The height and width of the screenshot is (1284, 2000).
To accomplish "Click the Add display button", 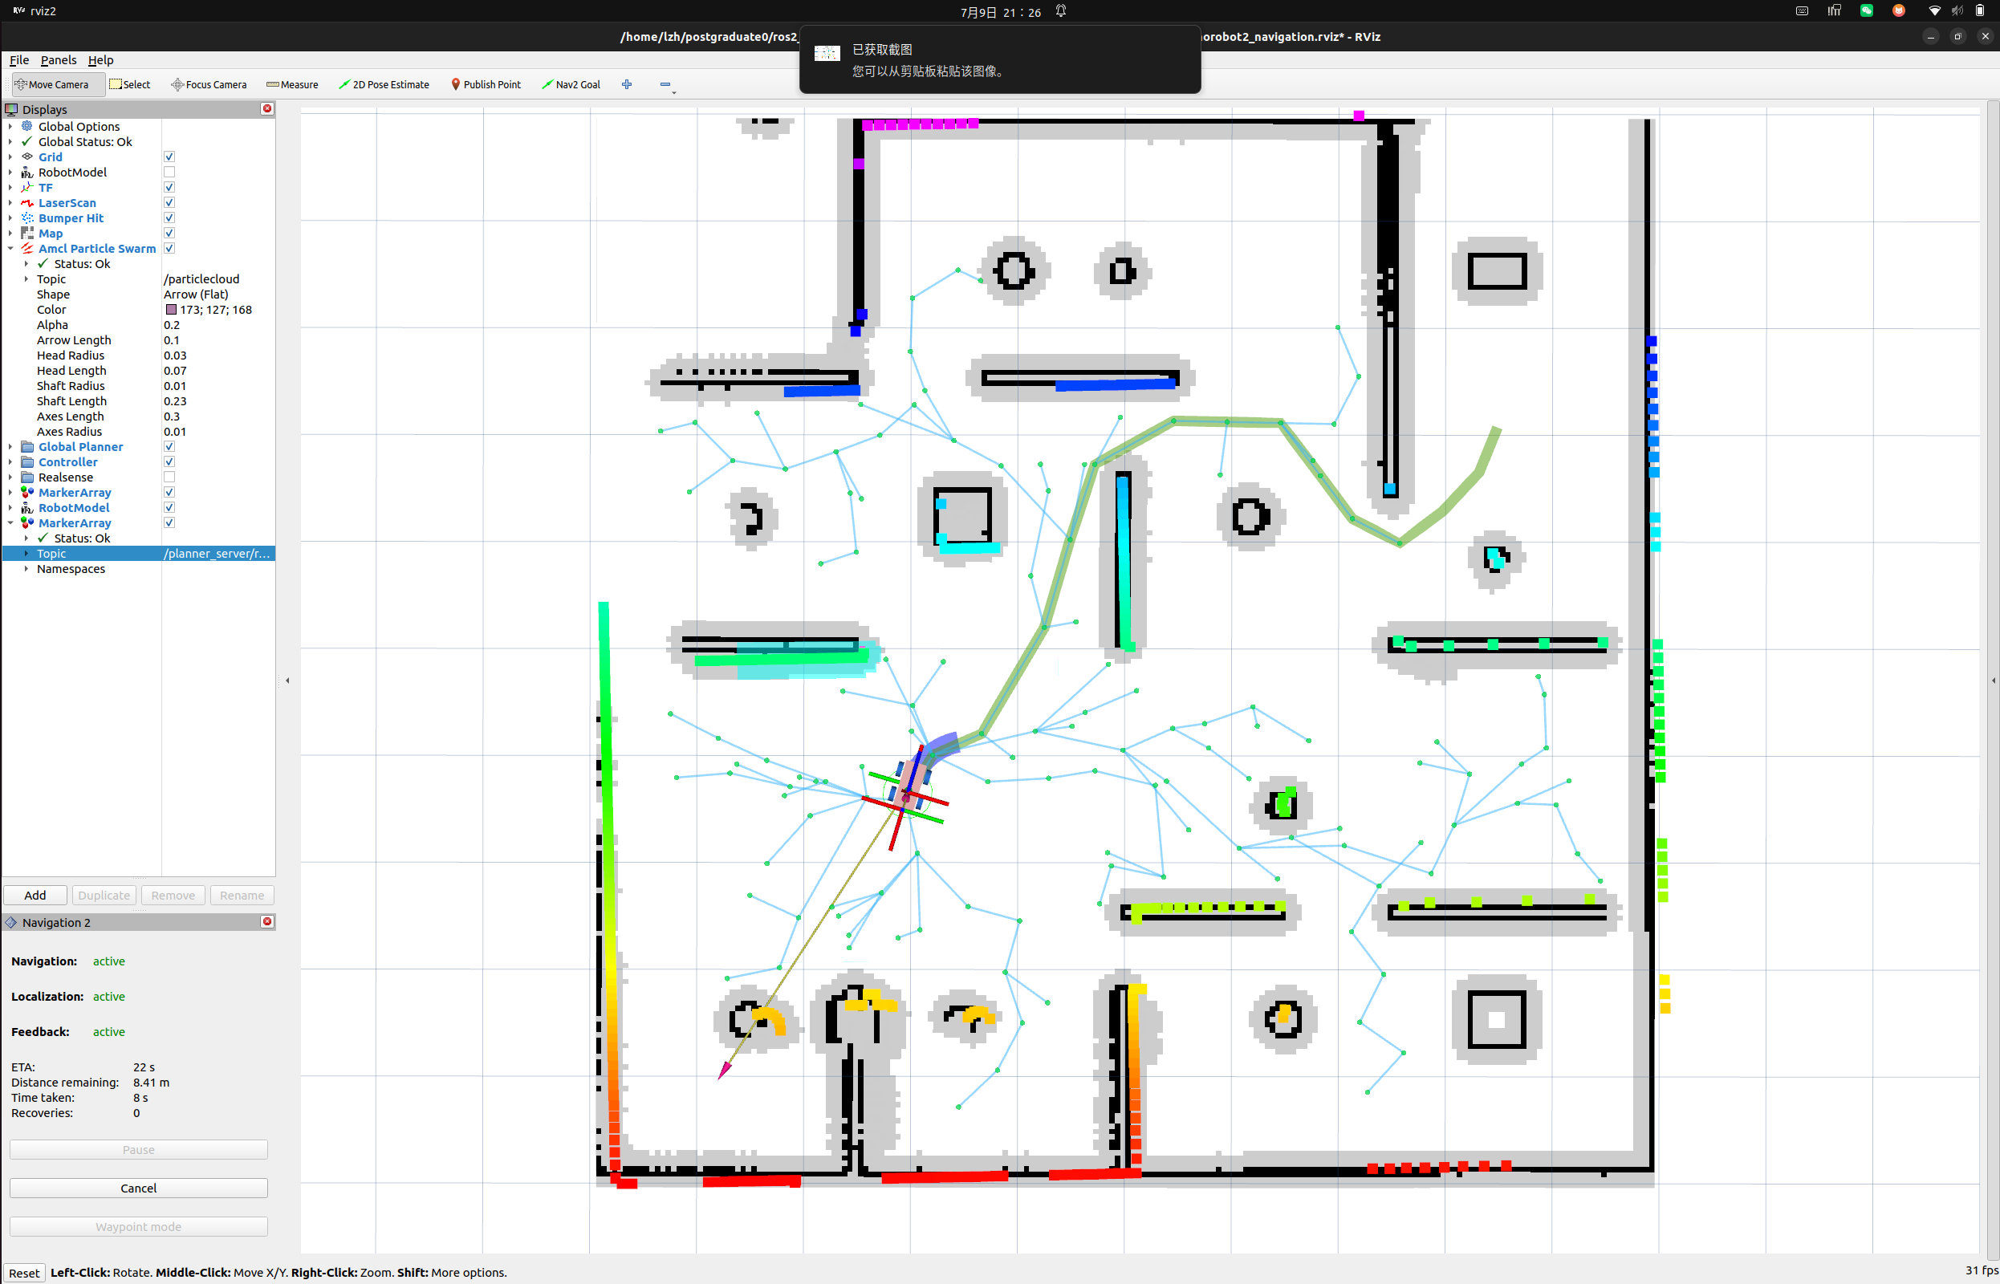I will pos(35,895).
